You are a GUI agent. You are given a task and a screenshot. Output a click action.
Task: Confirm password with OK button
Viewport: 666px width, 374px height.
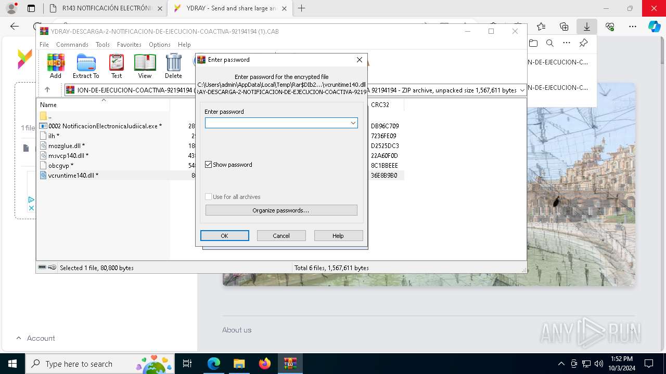coord(225,236)
